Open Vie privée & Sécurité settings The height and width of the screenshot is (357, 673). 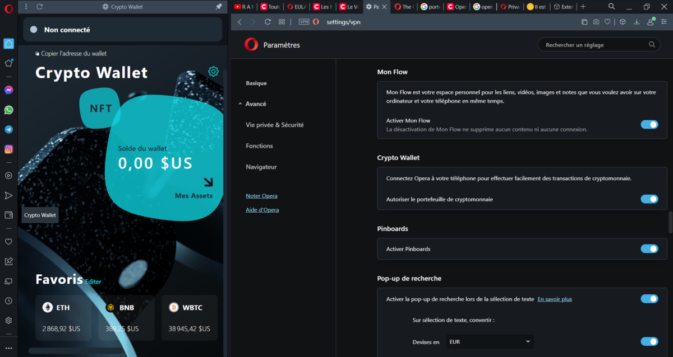[275, 125]
